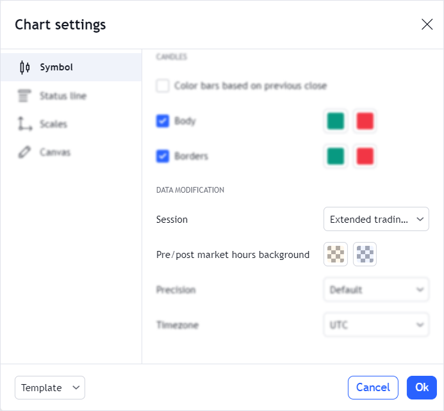Close the Chart settings dialog
444x411 pixels.
coord(427,24)
